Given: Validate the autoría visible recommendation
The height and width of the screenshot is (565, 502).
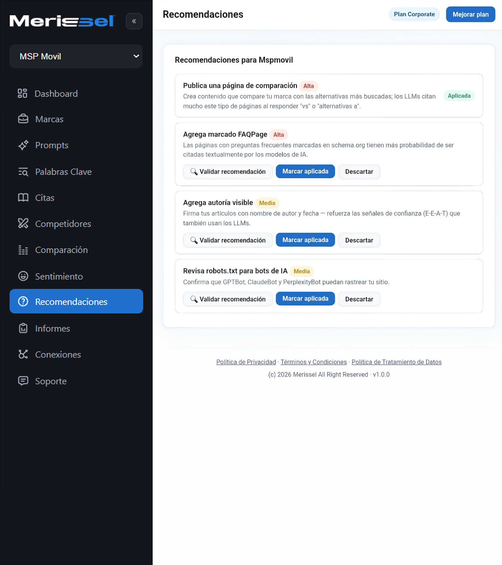Looking at the screenshot, I should [x=228, y=240].
